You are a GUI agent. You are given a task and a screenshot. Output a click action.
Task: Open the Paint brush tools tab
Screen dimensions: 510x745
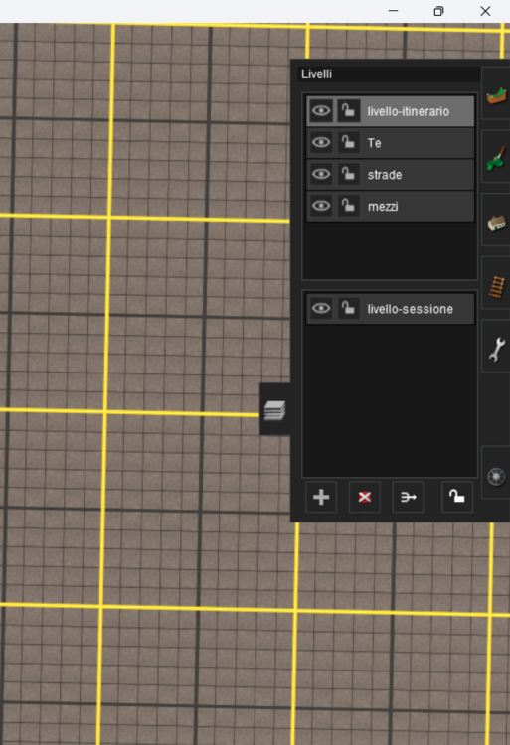click(x=496, y=157)
